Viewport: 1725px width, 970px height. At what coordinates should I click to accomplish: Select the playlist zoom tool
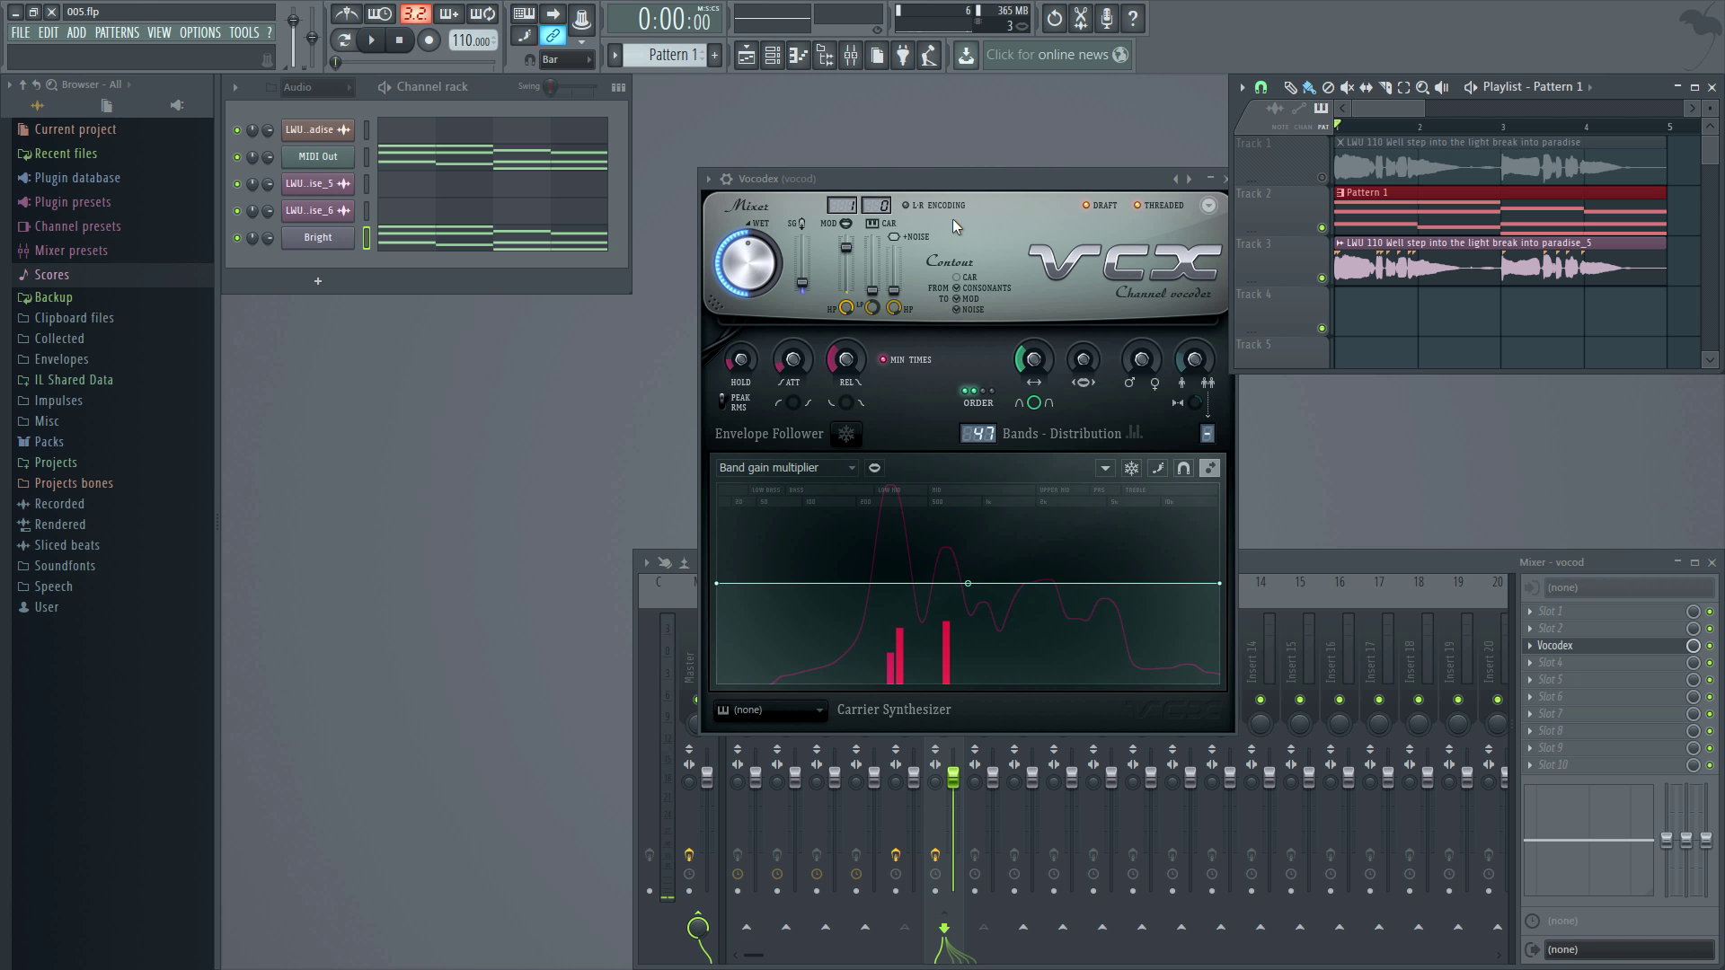pyautogui.click(x=1422, y=87)
